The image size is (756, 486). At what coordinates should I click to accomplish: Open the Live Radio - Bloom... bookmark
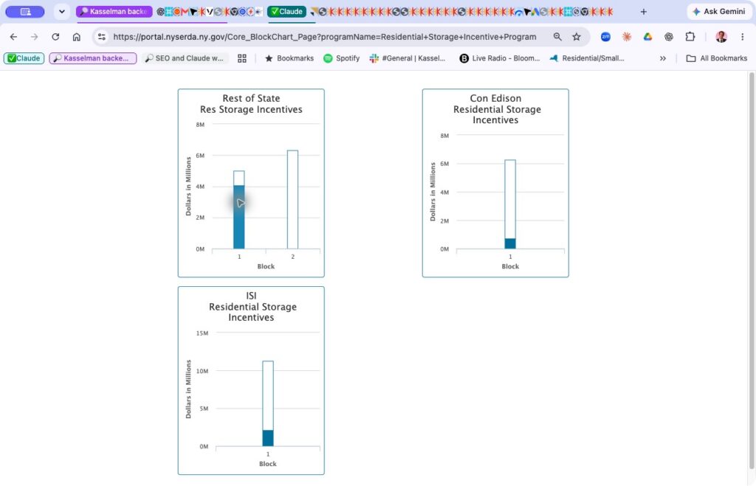point(500,58)
